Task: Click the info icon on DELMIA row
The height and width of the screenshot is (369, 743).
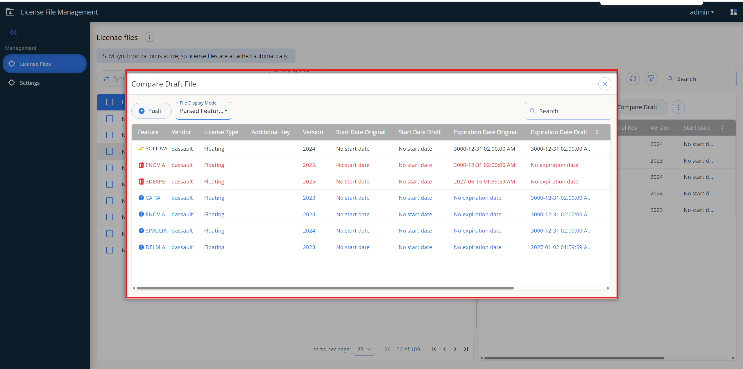Action: (x=141, y=247)
